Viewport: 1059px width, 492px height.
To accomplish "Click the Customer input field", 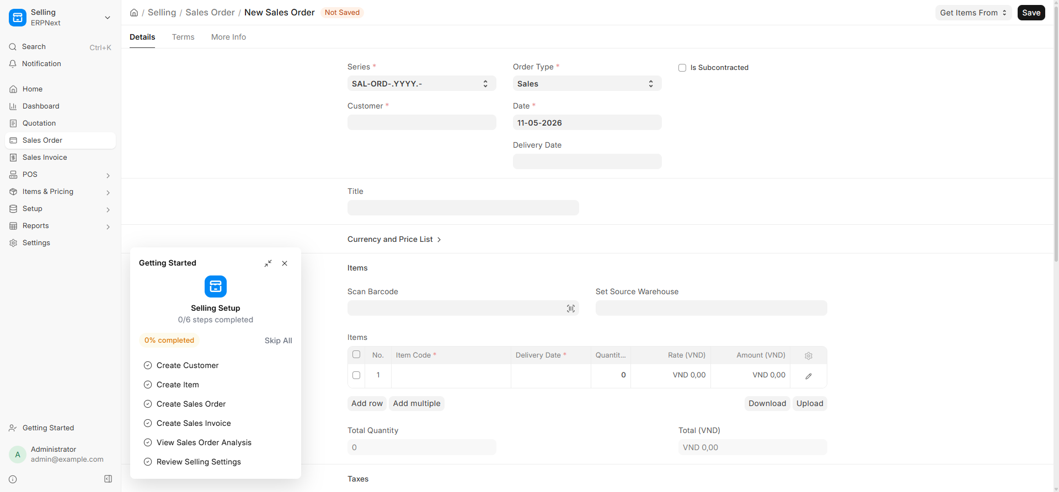I will 422,122.
